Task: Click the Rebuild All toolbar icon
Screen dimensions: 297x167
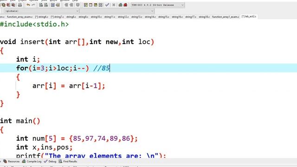Action: pyautogui.click(x=100, y=5)
